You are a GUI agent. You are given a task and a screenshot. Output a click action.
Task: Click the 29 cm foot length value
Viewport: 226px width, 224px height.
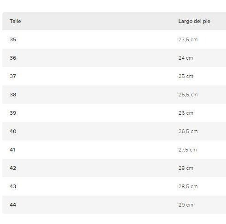185,205
